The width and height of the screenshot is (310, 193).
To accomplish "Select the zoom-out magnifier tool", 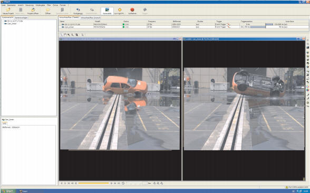I will (x=72, y=35).
